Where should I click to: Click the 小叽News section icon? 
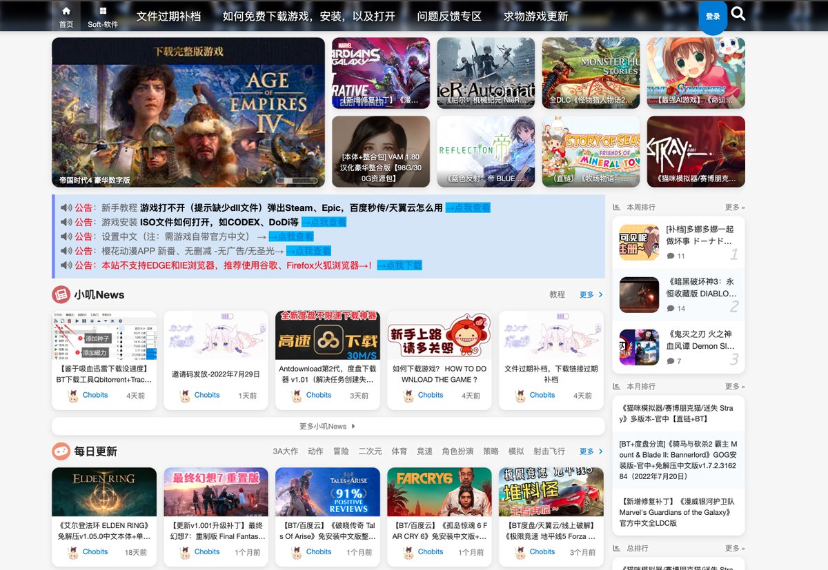pyautogui.click(x=61, y=294)
